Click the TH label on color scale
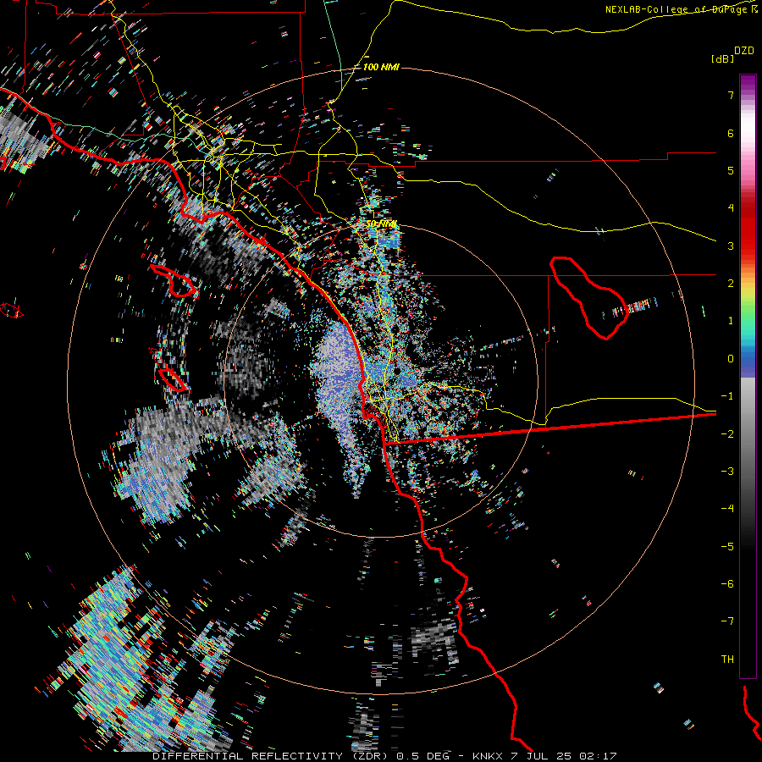This screenshot has width=762, height=762. point(727,659)
